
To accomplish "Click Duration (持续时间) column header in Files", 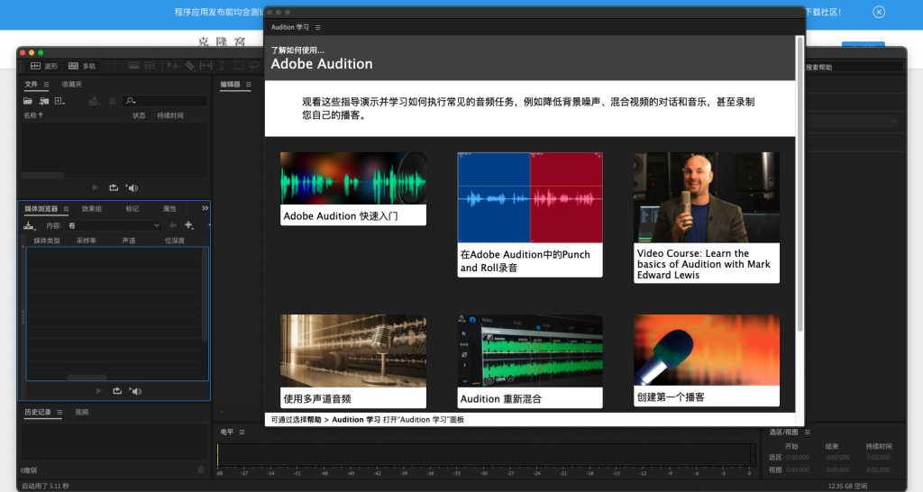I will 170,115.
